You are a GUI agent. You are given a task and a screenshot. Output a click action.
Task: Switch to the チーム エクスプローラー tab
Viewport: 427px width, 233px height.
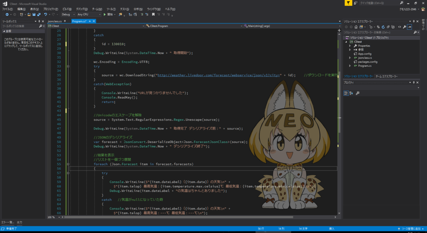(x=387, y=77)
